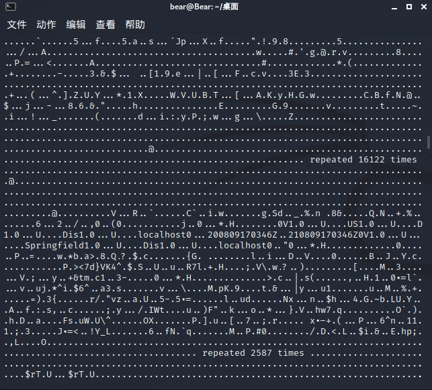This screenshot has height=390, width=432.
Task: Minimize the terminal window
Action: click(x=394, y=7)
